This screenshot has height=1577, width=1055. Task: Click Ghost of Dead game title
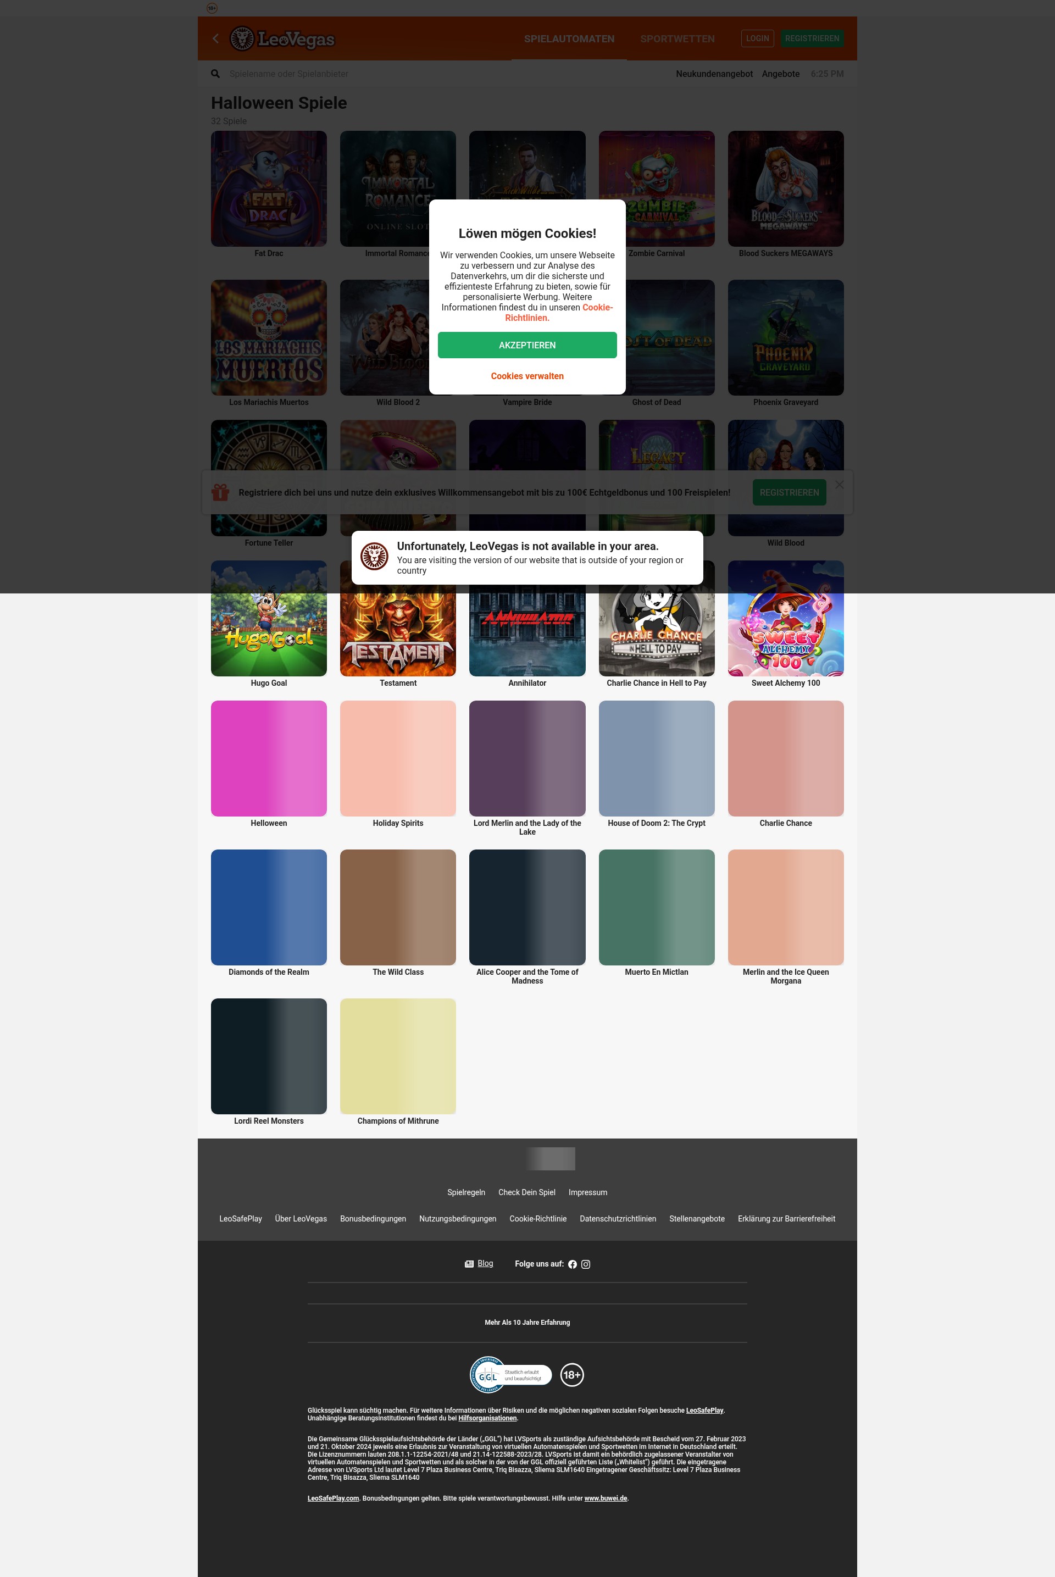tap(657, 402)
